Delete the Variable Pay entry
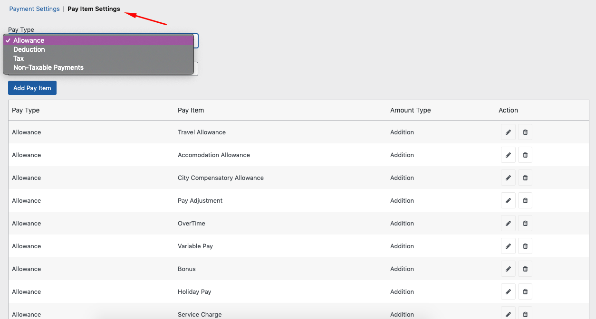Image resolution: width=596 pixels, height=319 pixels. coord(525,246)
